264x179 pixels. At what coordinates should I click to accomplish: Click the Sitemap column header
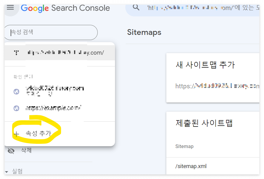[184, 146]
